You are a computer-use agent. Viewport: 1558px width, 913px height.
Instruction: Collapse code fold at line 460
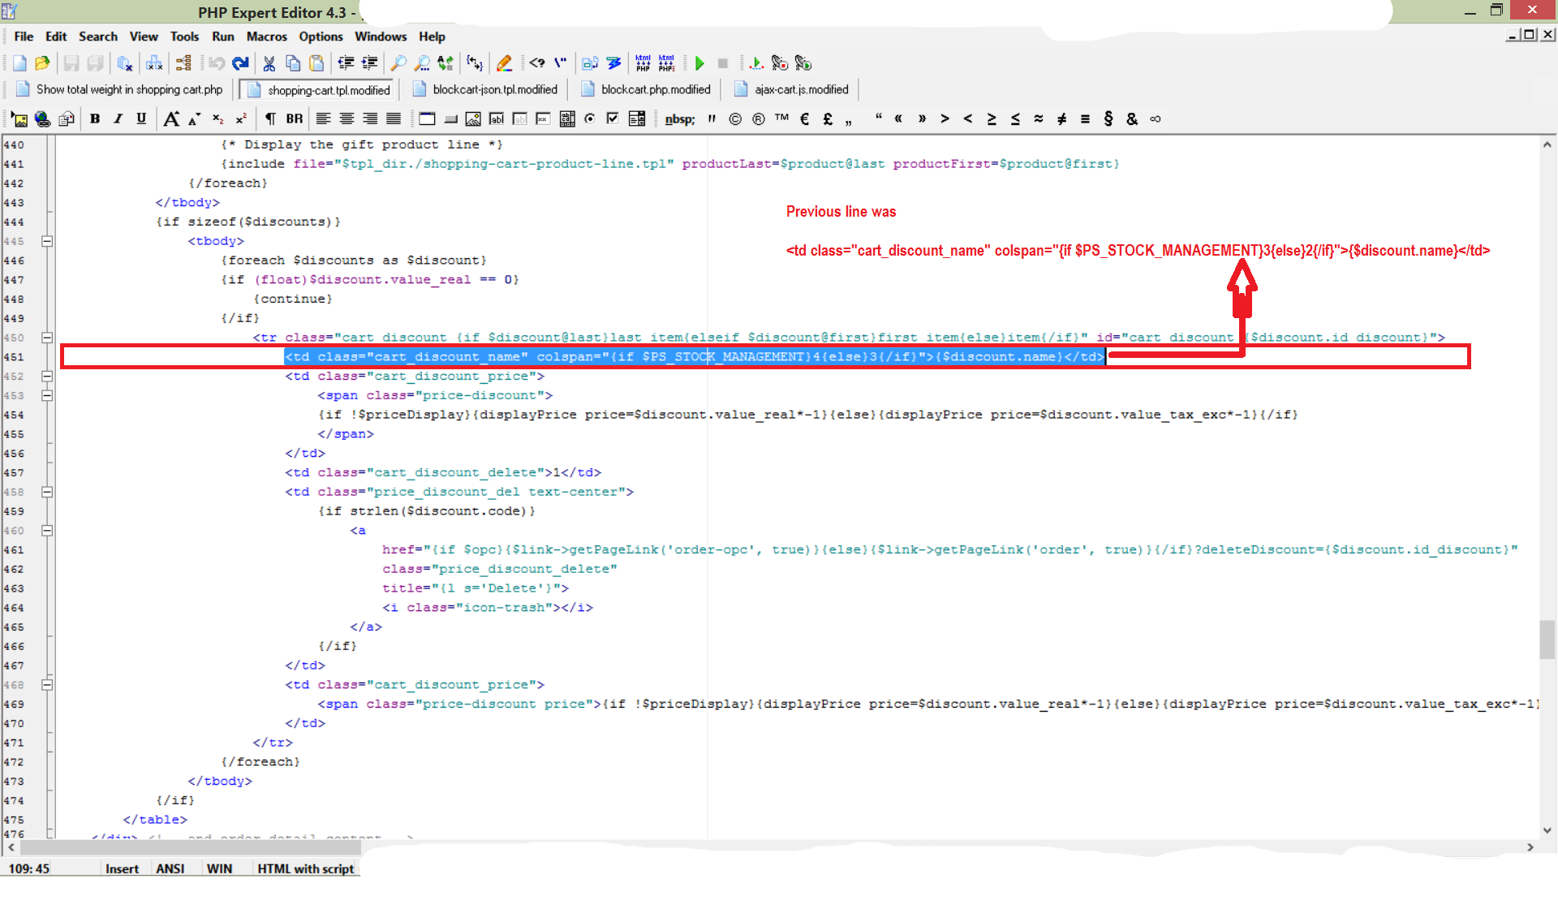point(47,531)
